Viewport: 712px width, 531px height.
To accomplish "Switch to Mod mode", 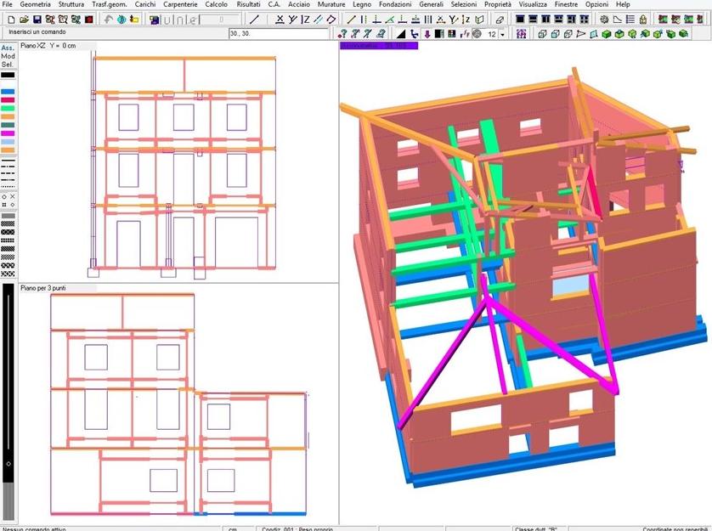I will tap(8, 56).
